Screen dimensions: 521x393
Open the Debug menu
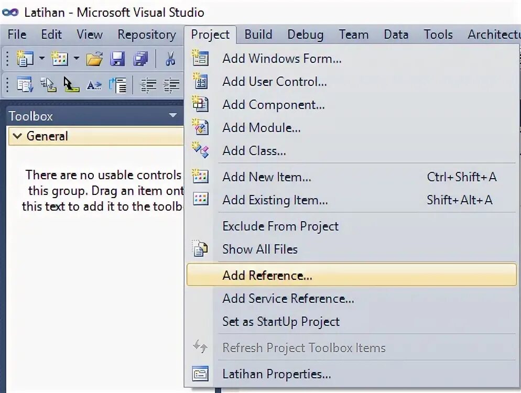(306, 35)
